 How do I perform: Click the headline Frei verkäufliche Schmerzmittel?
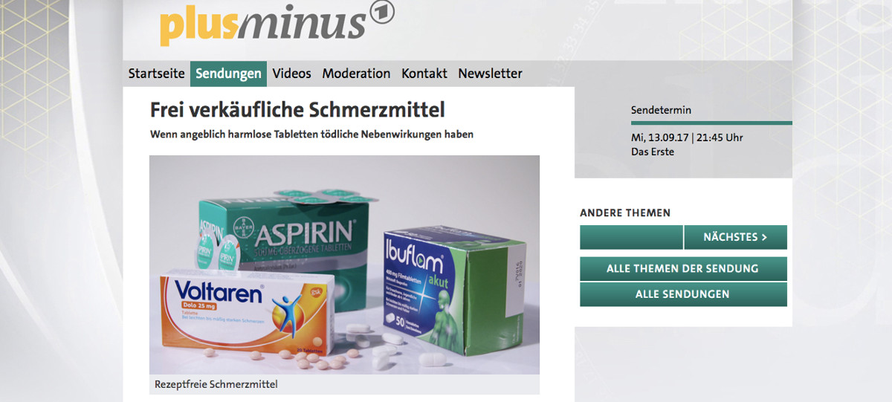click(297, 110)
